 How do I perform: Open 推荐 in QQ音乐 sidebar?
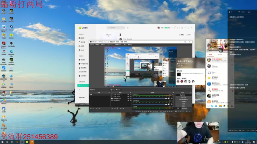[x=81, y=38]
